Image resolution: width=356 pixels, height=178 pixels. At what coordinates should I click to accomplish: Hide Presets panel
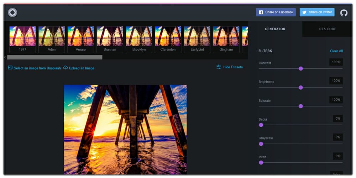[x=233, y=67]
